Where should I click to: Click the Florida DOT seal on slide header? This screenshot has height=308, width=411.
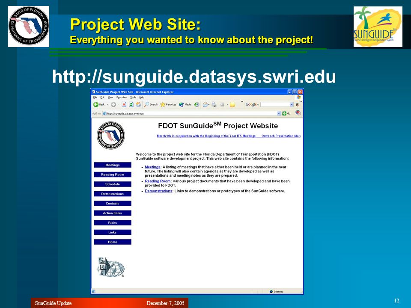pos(29,27)
